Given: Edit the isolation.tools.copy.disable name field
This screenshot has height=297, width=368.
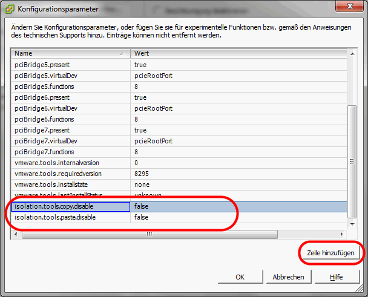Looking at the screenshot, I should pyautogui.click(x=70, y=206).
